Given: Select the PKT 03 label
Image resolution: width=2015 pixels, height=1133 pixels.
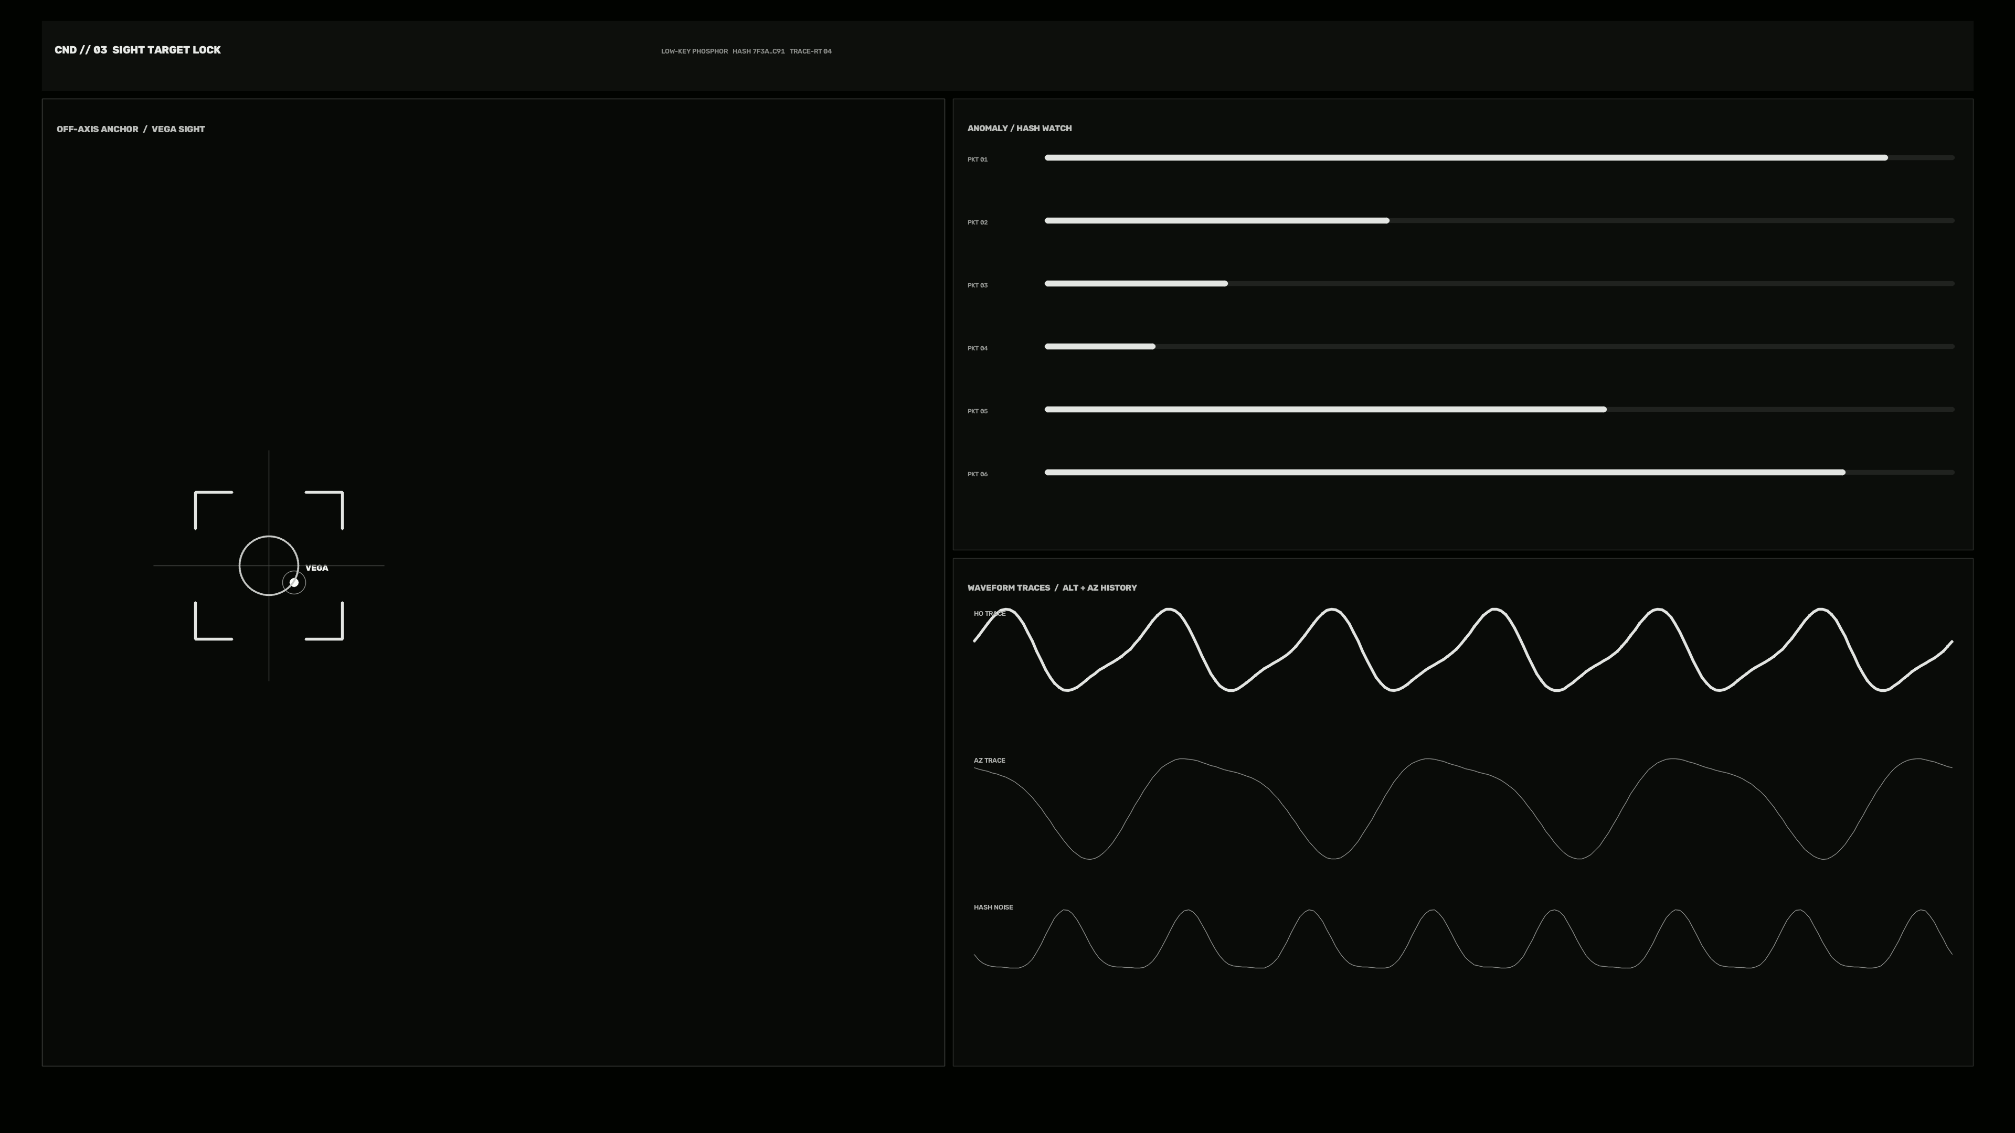Looking at the screenshot, I should click(977, 285).
